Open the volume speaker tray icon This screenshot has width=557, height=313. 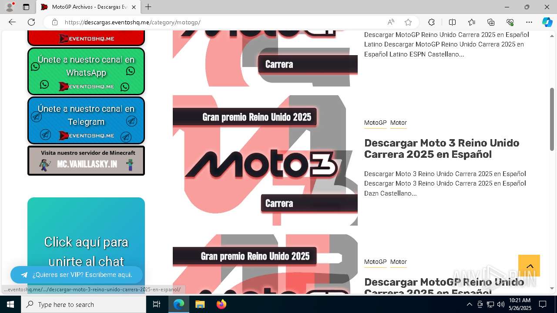(501, 304)
